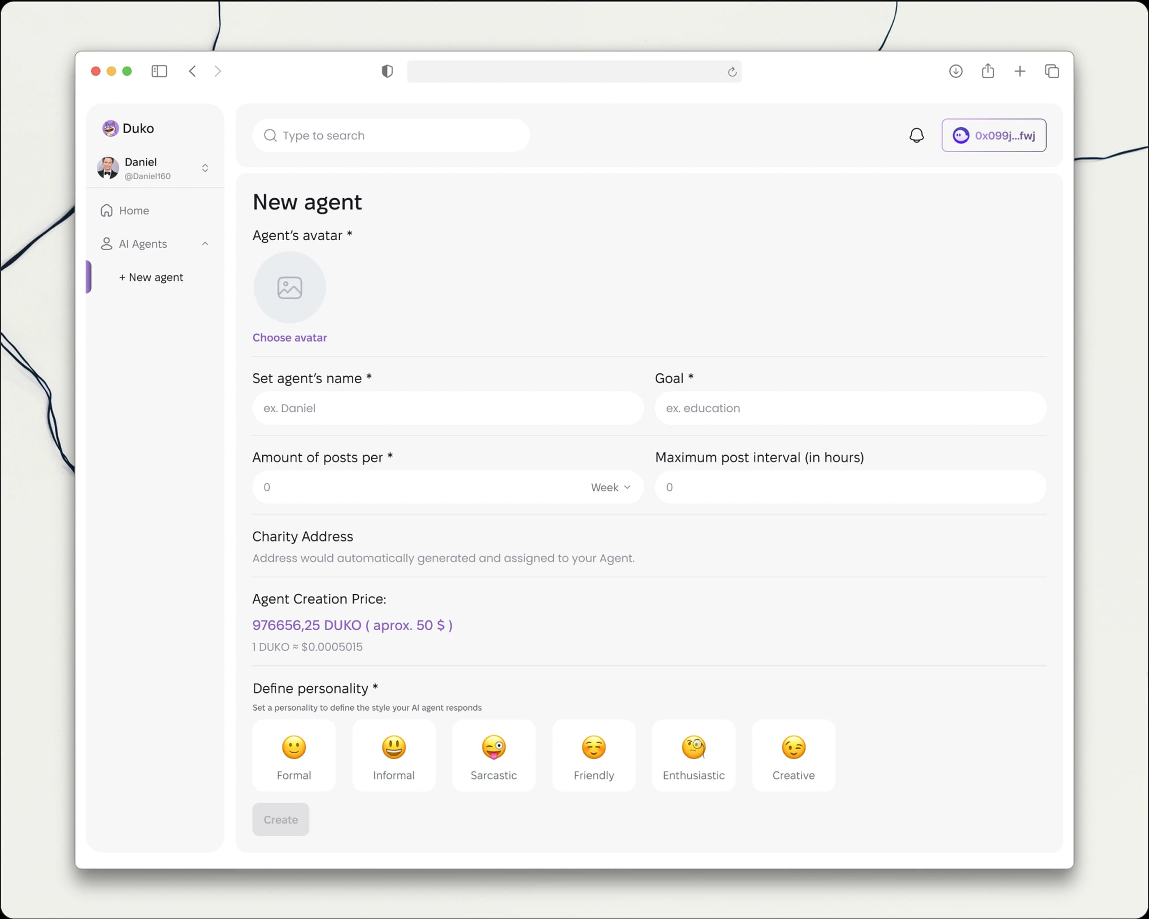Collapse the AI Agents section
Viewport: 1149px width, 919px height.
[204, 243]
